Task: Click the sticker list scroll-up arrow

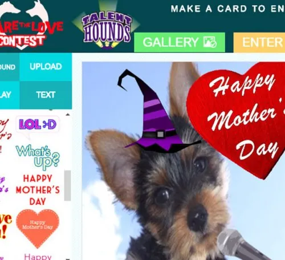Action: pyautogui.click(x=68, y=115)
